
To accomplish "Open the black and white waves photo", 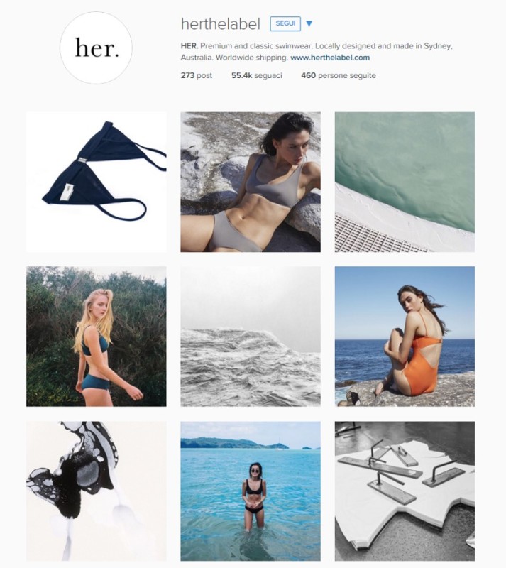I will (x=251, y=336).
